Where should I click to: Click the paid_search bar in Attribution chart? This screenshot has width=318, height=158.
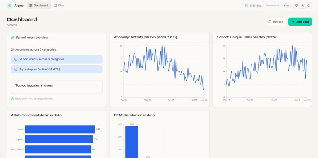[58, 149]
